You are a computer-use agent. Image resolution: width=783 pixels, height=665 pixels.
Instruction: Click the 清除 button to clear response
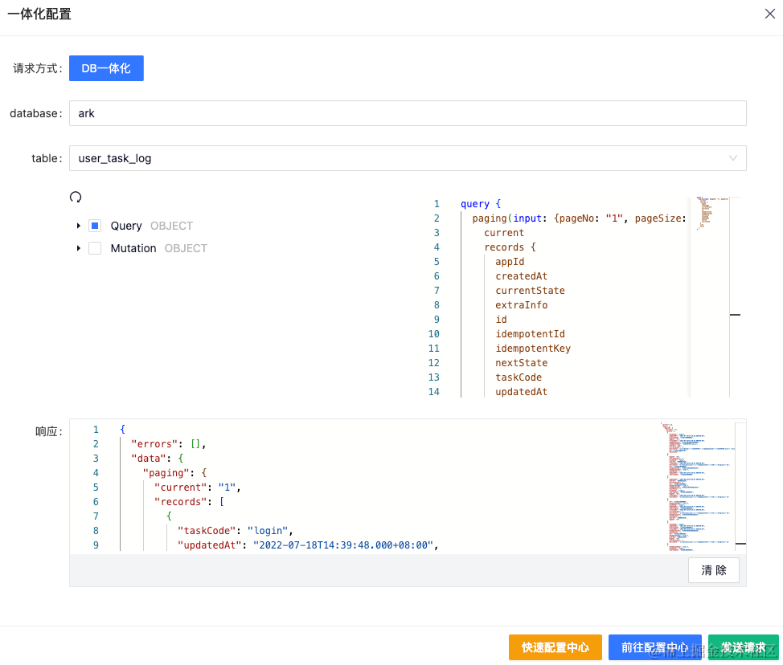click(714, 570)
